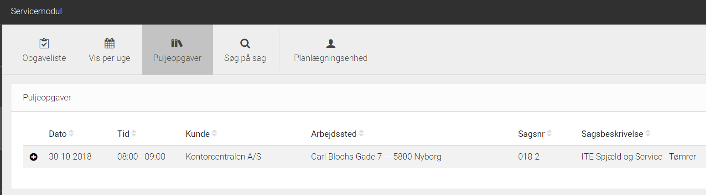Viewport: 706px width, 195px height.
Task: Sort the Sagsbeskrivelse column
Action: (648, 134)
